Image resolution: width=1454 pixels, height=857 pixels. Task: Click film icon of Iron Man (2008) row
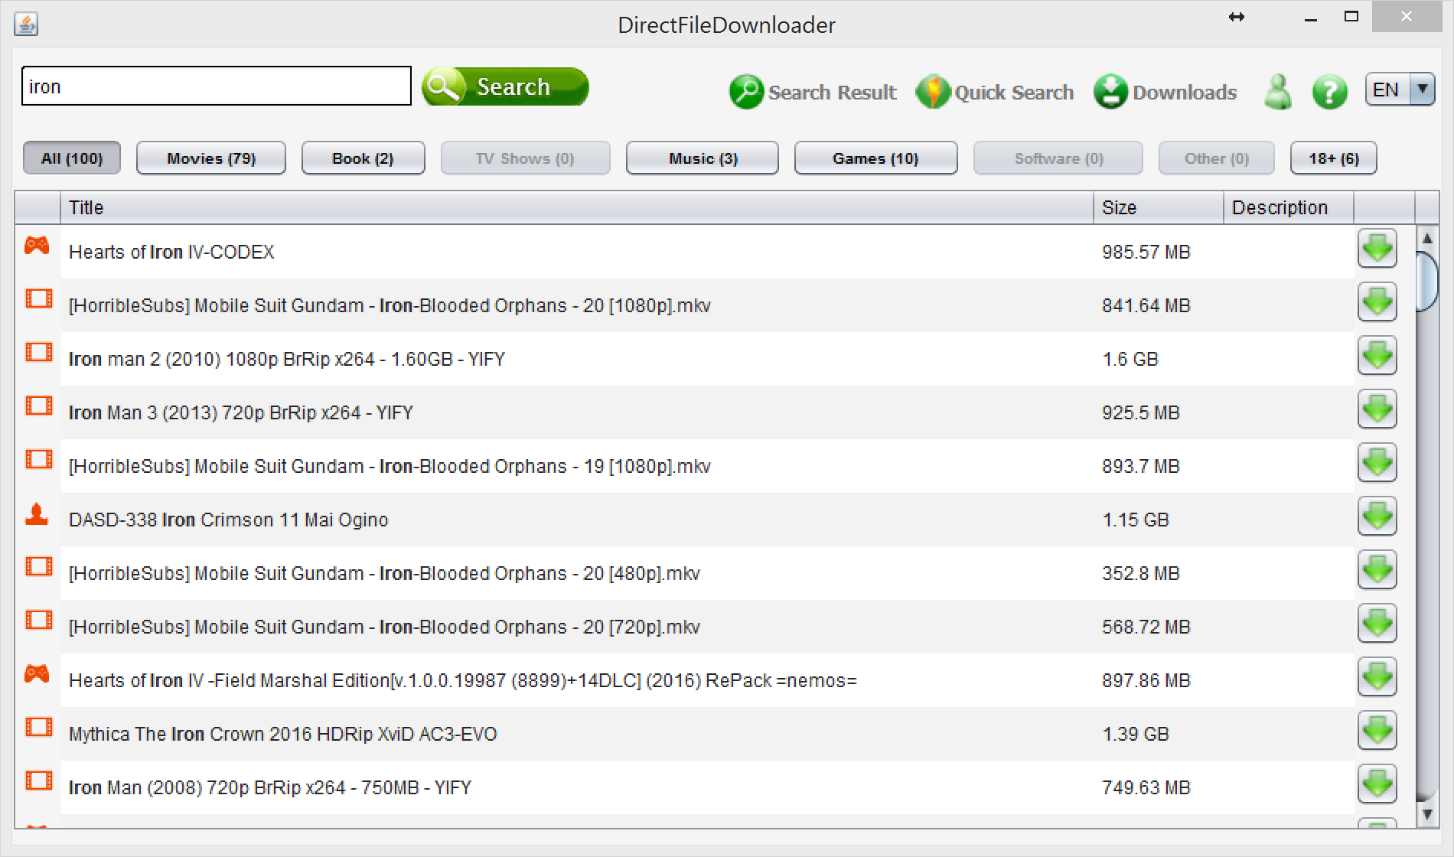(x=38, y=780)
